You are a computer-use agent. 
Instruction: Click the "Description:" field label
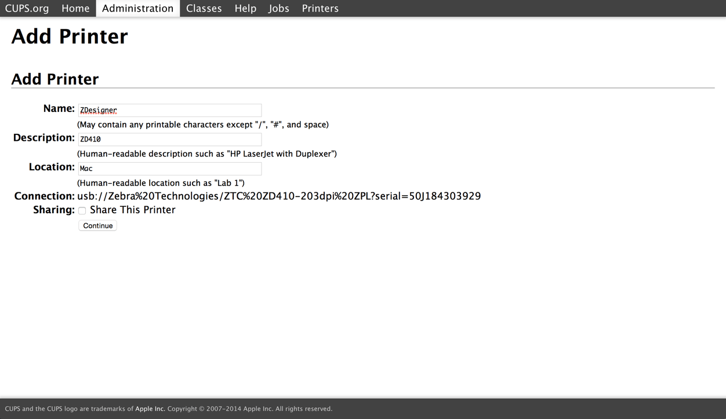click(44, 138)
